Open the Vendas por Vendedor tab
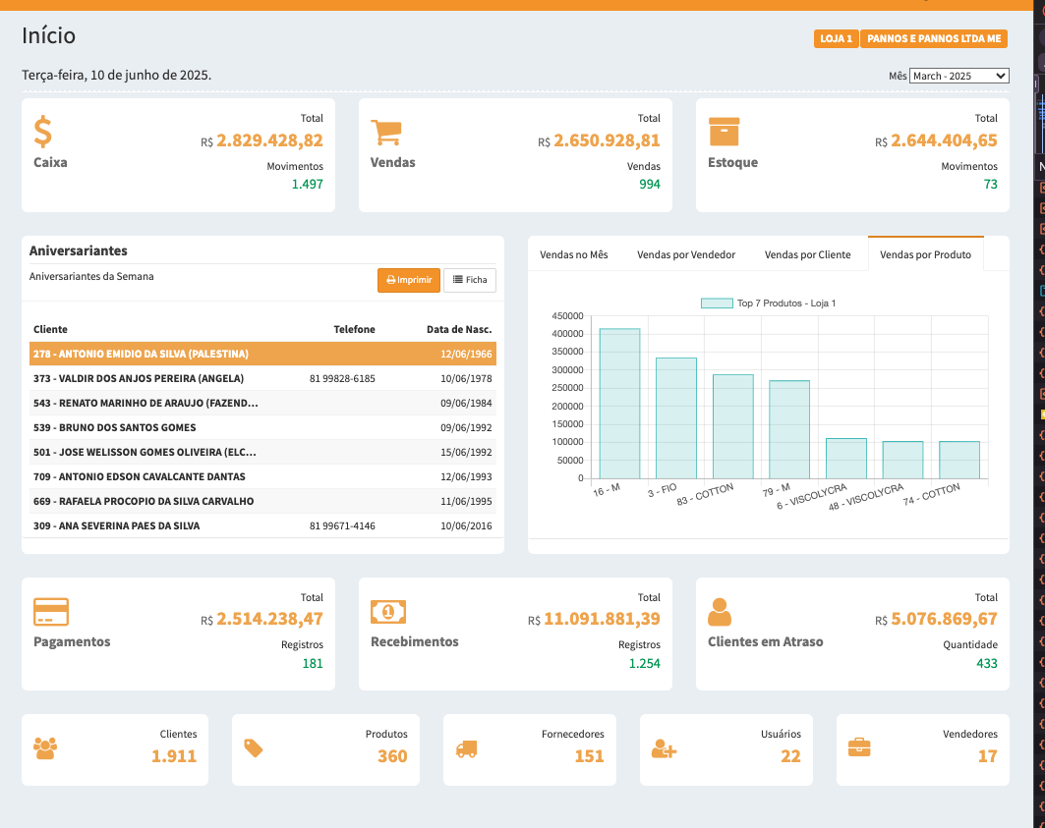1045x828 pixels. coord(686,254)
